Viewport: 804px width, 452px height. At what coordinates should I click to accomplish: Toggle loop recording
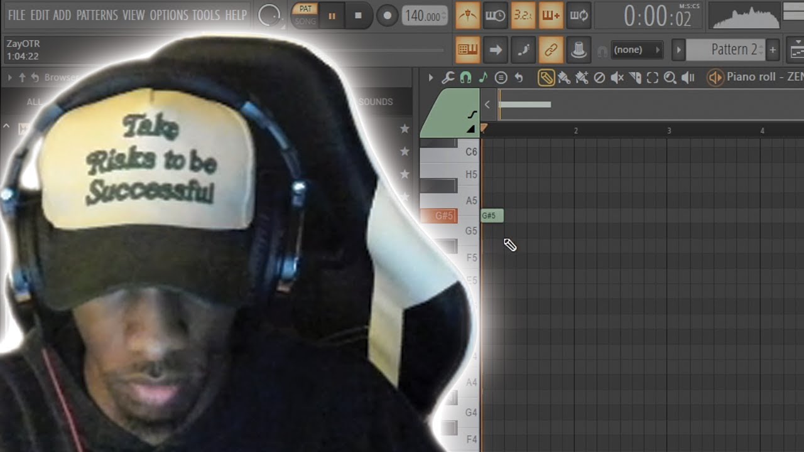click(579, 16)
